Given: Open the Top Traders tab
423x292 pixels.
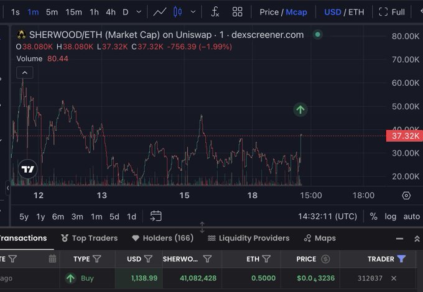Looking at the screenshot, I should (90, 238).
